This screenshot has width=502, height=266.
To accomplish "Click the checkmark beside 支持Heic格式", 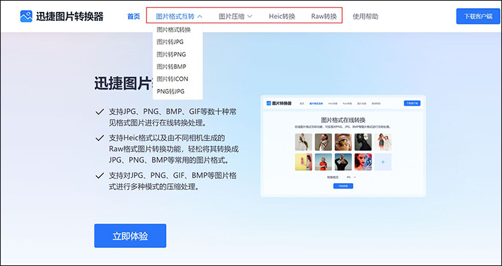I will coord(100,138).
